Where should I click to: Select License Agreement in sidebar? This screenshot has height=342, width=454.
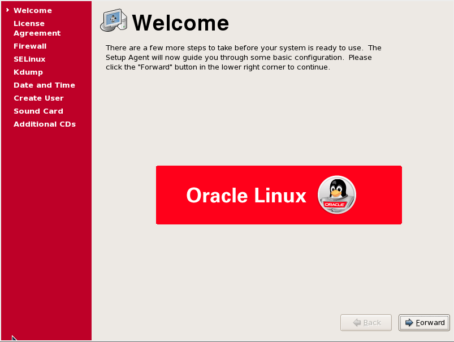click(x=37, y=28)
